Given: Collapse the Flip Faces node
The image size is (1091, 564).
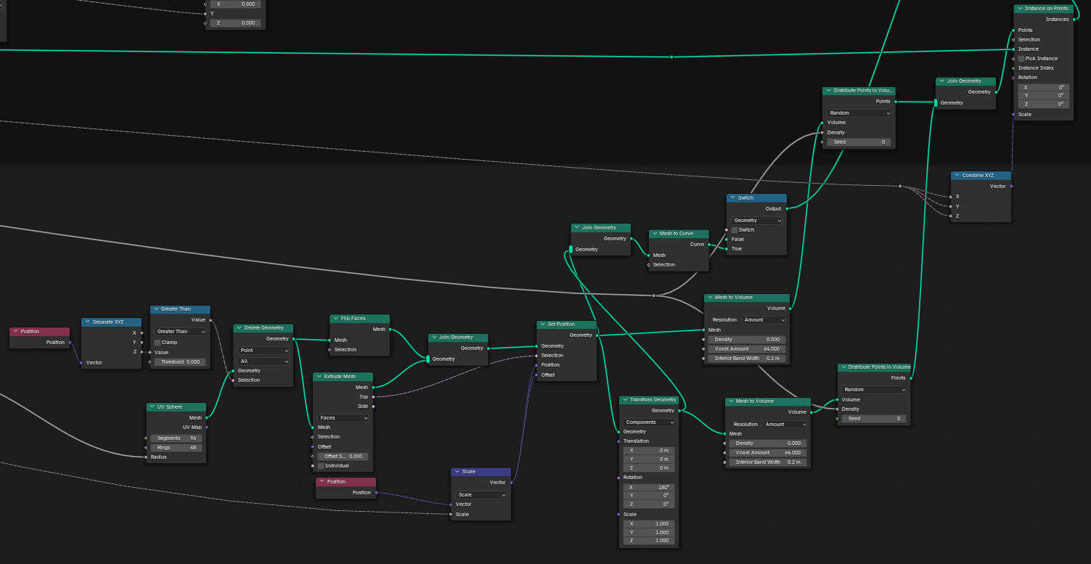Looking at the screenshot, I should [x=335, y=319].
